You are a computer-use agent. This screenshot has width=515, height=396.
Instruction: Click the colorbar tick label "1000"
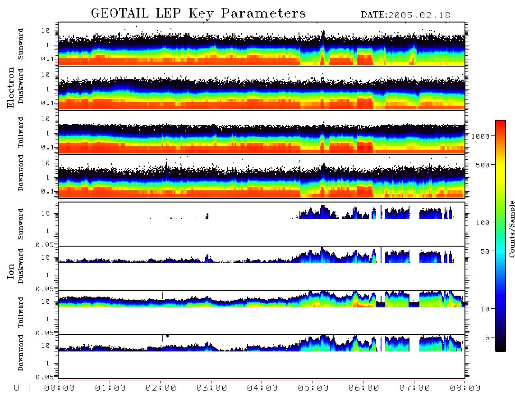(481, 136)
